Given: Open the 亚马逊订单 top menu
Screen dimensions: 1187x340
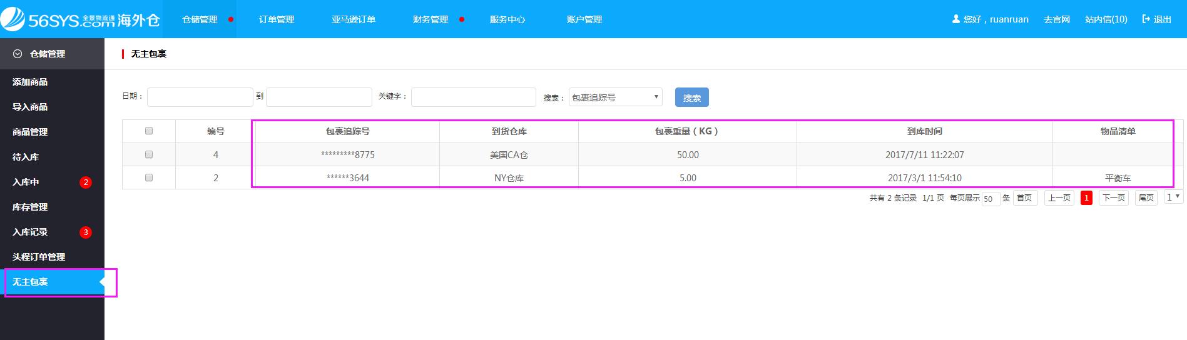Looking at the screenshot, I should tap(354, 19).
